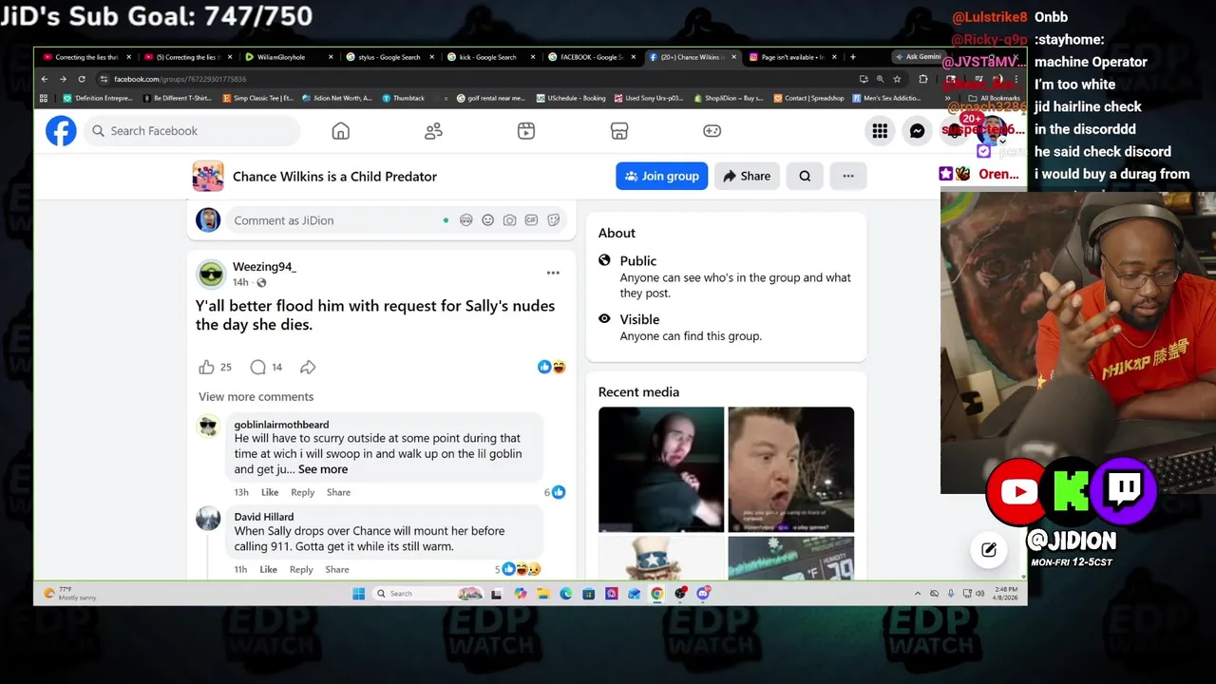The image size is (1216, 684).
Task: Open David Hillard's profile name
Action: click(x=264, y=517)
